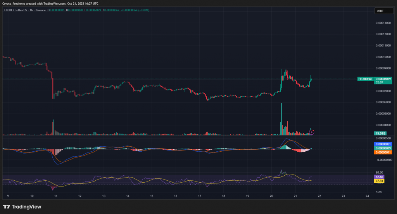Image resolution: width=397 pixels, height=214 pixels.
Task: Click the current price tag 0.00008069 on the axis
Action: (x=383, y=79)
